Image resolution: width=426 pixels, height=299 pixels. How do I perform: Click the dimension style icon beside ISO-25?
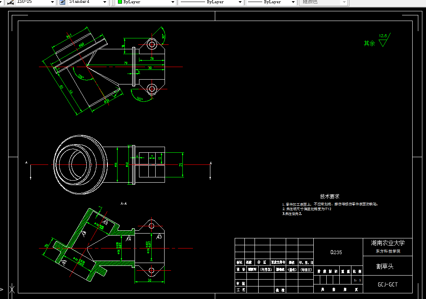click(11, 2)
